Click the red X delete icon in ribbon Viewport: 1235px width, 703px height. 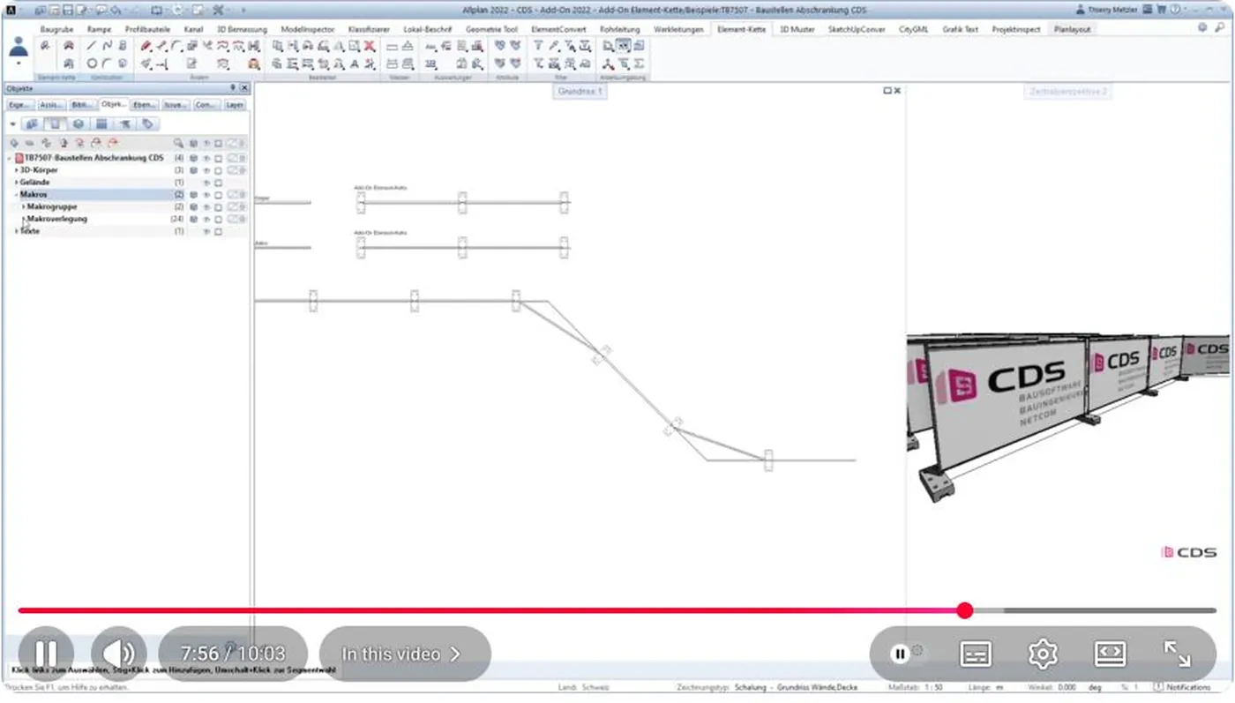[x=370, y=46]
